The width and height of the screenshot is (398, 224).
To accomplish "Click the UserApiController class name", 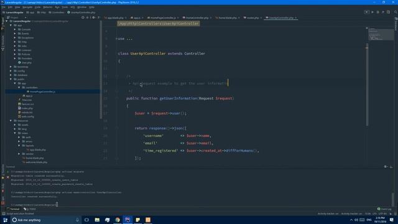I will pos(148,54).
